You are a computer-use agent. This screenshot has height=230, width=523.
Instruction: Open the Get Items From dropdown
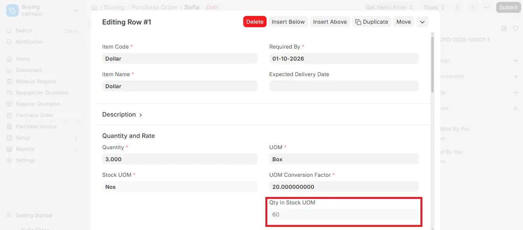pos(389,7)
